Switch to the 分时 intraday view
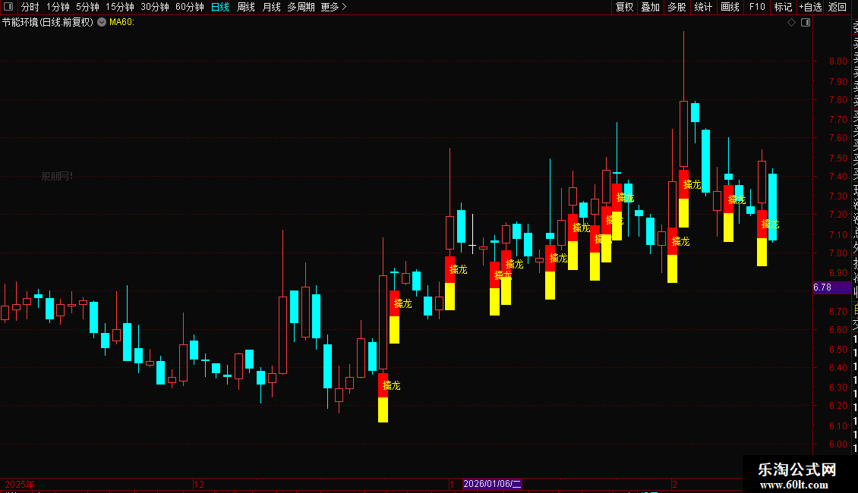Image resolution: width=858 pixels, height=493 pixels. coord(30,7)
